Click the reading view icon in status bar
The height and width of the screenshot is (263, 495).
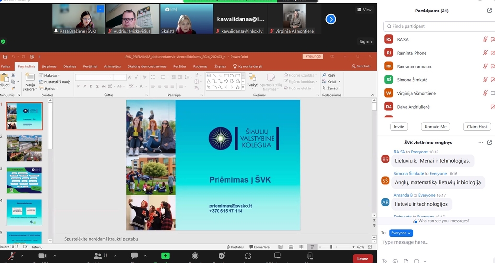click(301, 247)
